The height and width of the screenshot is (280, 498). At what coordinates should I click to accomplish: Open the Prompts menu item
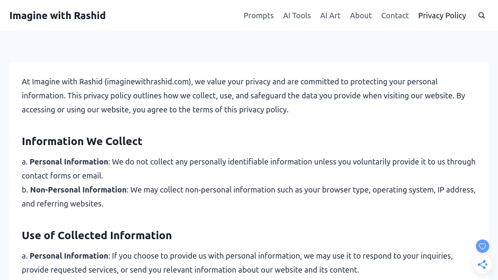(258, 16)
